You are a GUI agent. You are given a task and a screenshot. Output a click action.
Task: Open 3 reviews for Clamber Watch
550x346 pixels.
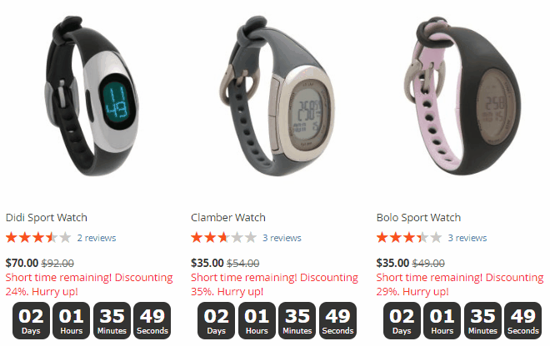pyautogui.click(x=282, y=238)
